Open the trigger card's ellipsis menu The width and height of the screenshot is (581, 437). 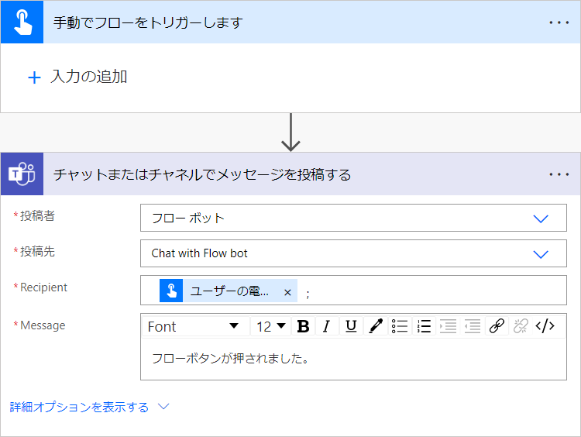559,22
